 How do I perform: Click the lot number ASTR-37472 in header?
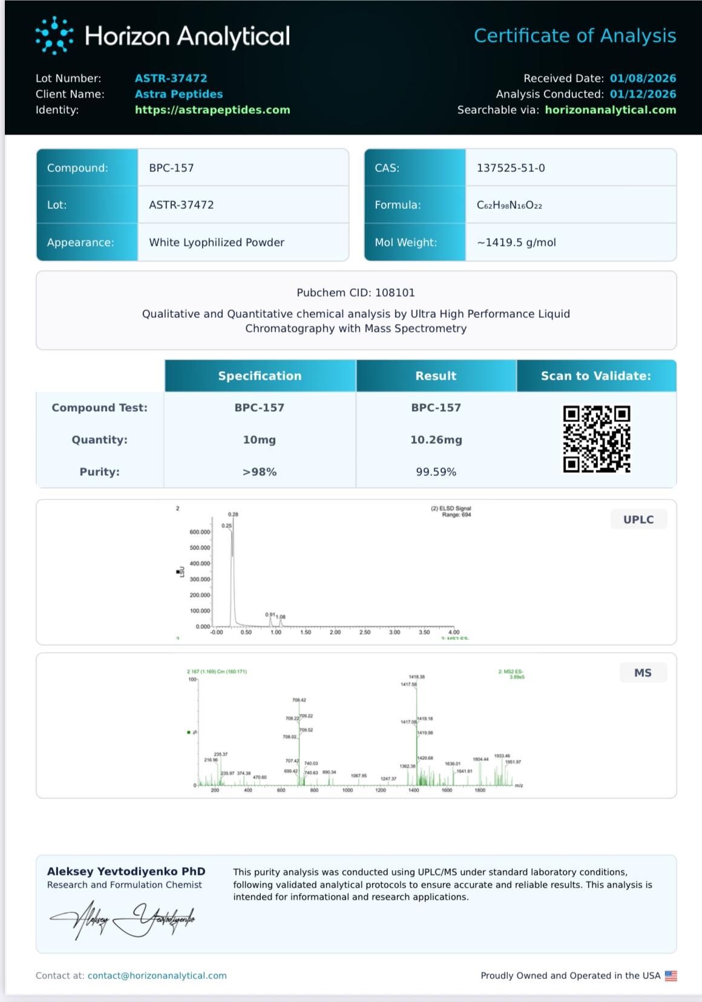tap(171, 78)
